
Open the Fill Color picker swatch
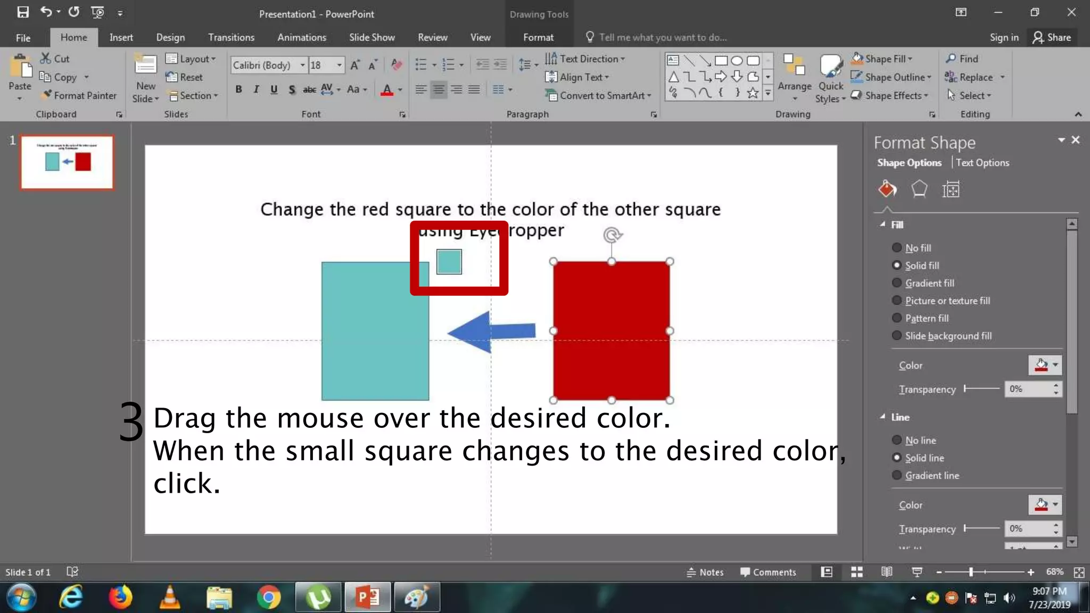tap(1045, 365)
